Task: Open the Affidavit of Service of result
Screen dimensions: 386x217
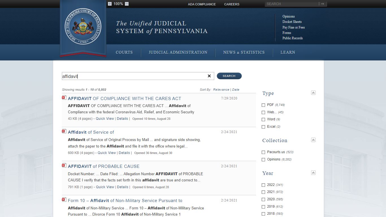Action: [91, 132]
